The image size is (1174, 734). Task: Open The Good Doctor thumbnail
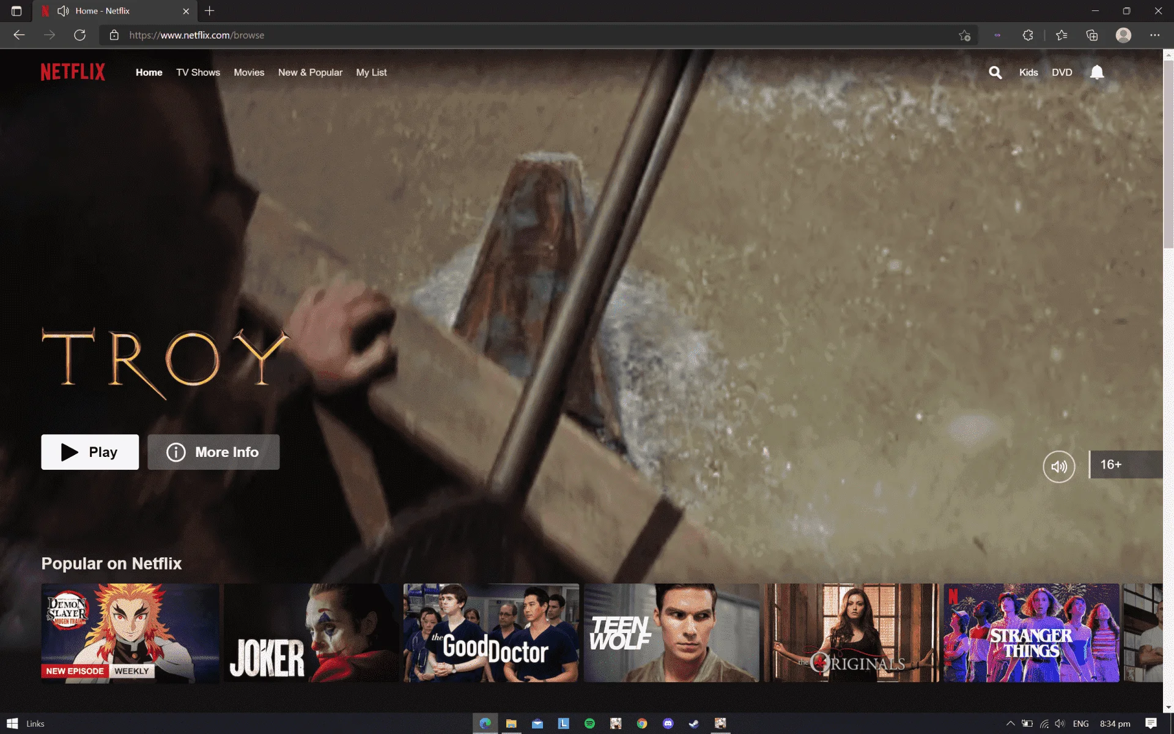tap(491, 632)
